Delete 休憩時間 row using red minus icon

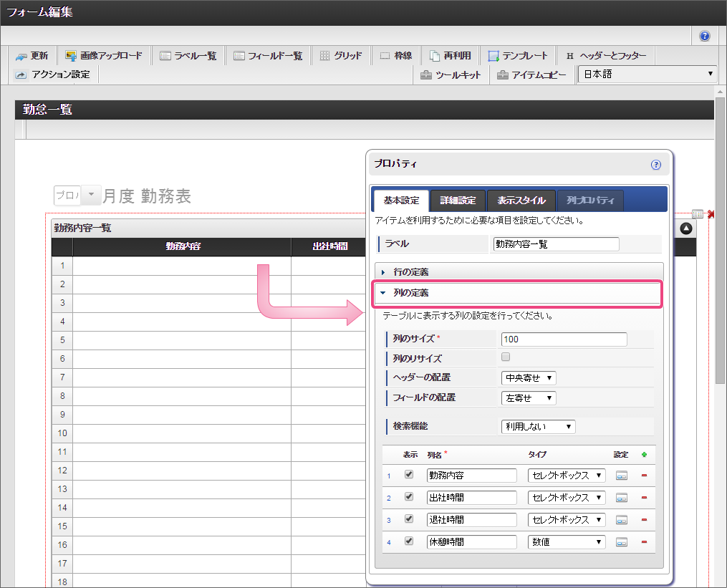click(x=644, y=542)
